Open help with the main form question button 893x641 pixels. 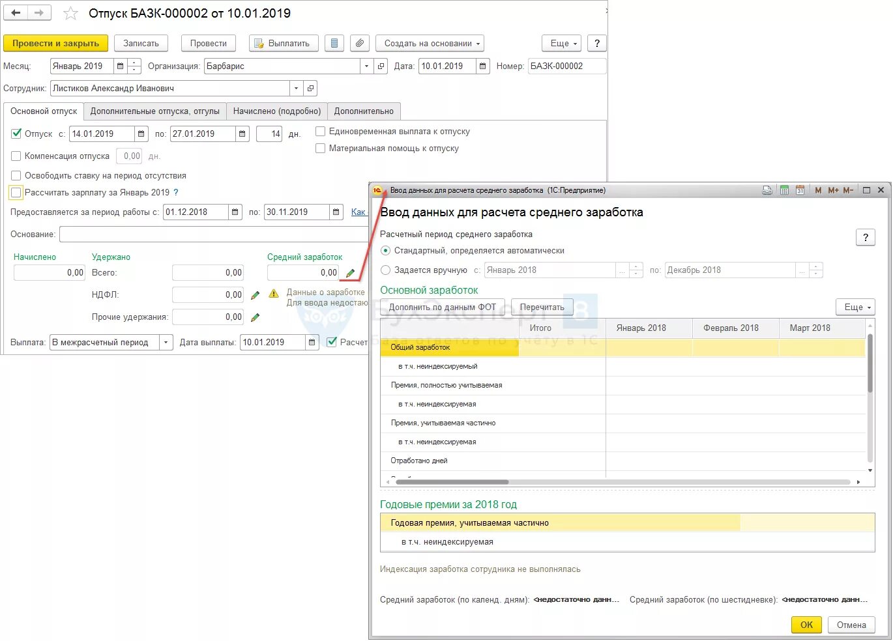point(596,44)
